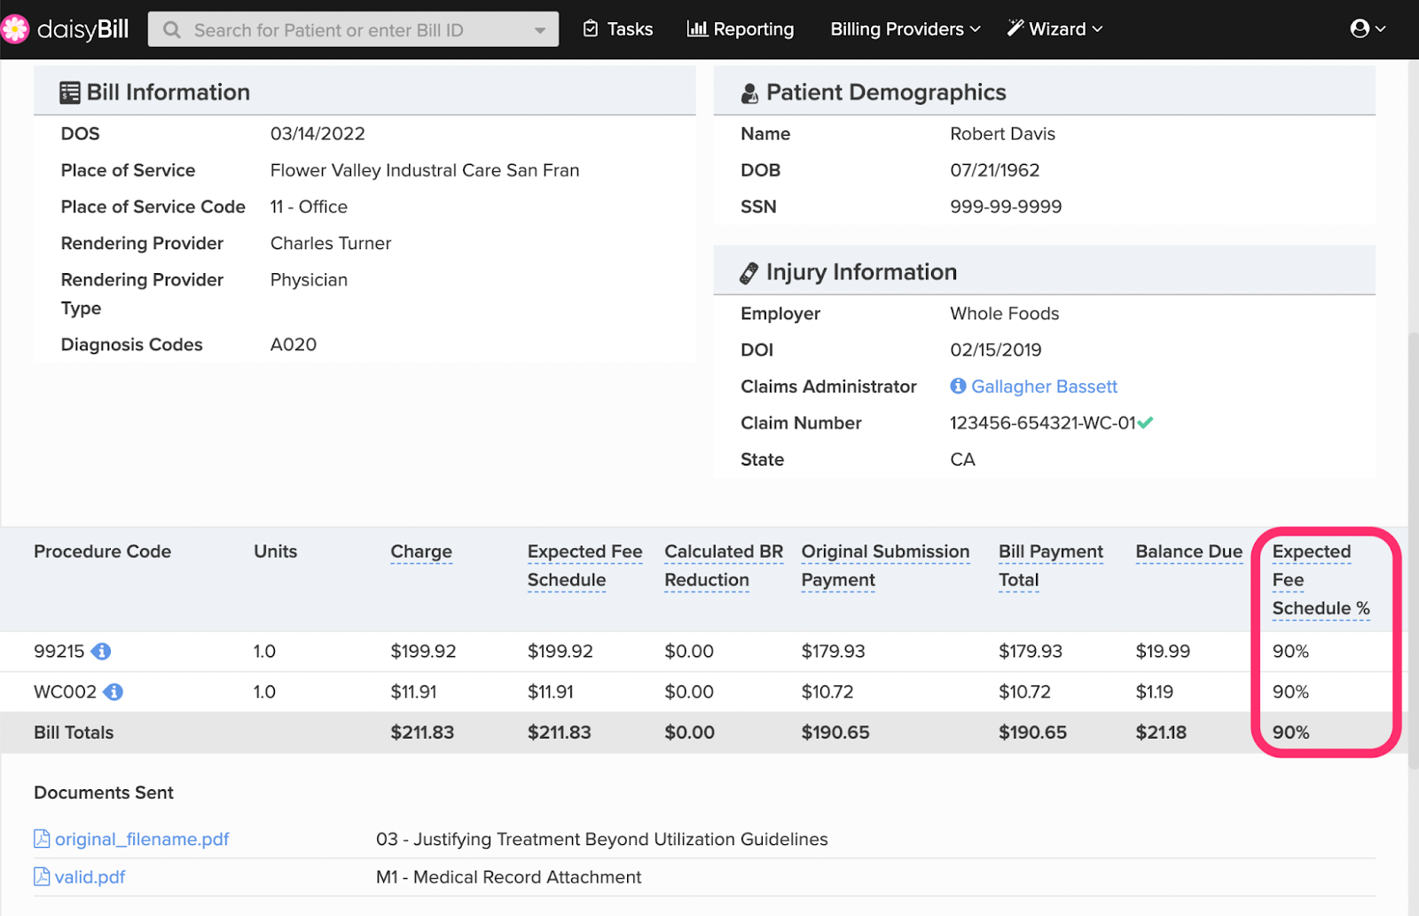Screen dimensions: 1419x916
Task: Click the $21.18 total balance due
Action: [x=1161, y=733]
